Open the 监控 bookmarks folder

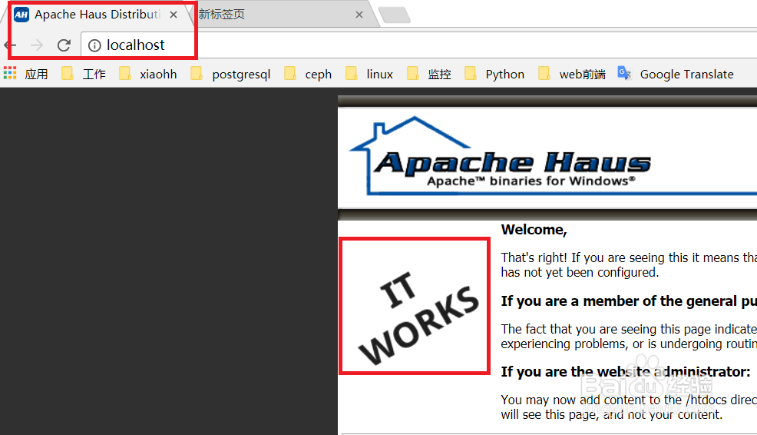point(429,74)
